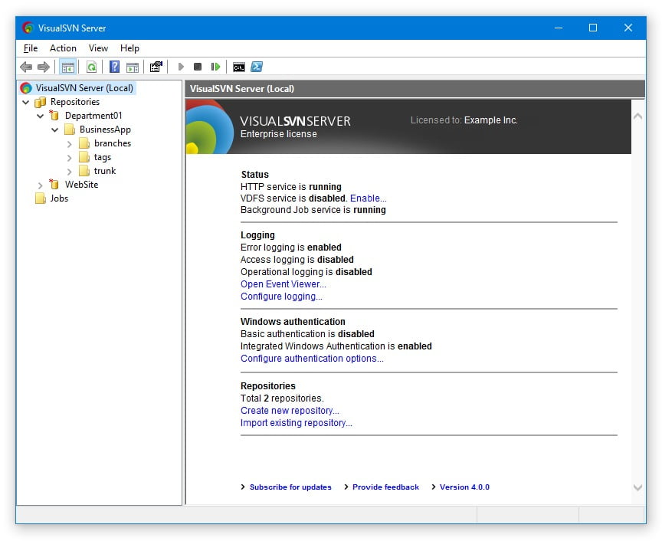Click the VisualSVN Server (Local) node icon

26,88
